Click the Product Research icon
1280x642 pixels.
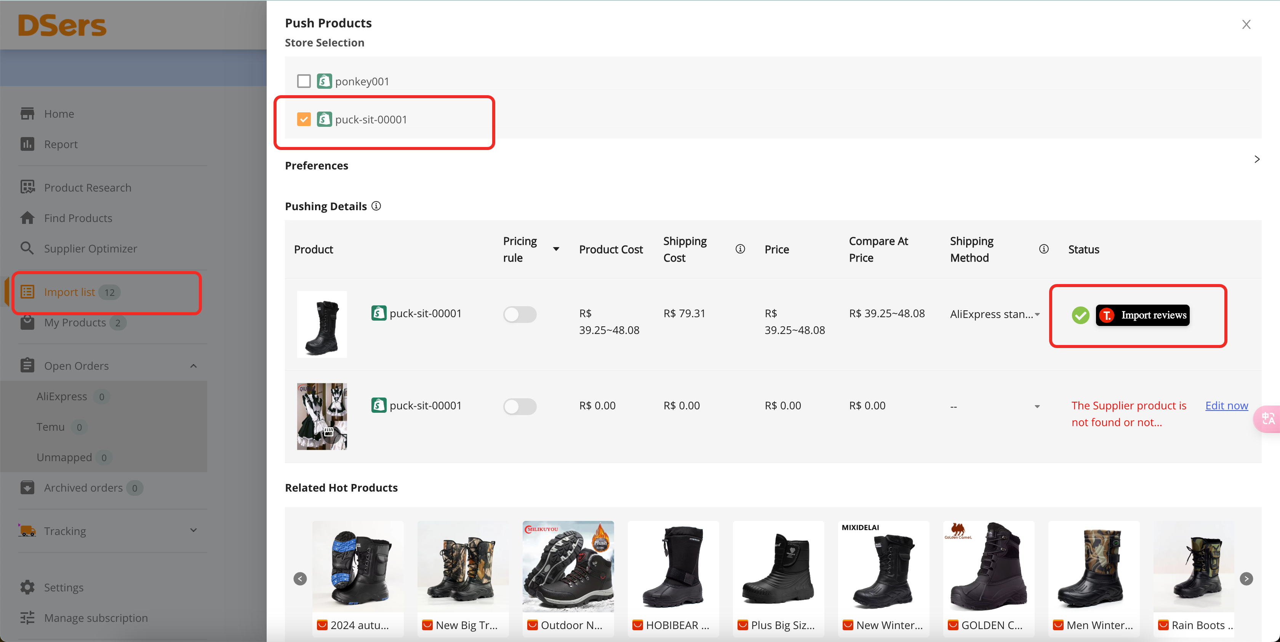27,187
